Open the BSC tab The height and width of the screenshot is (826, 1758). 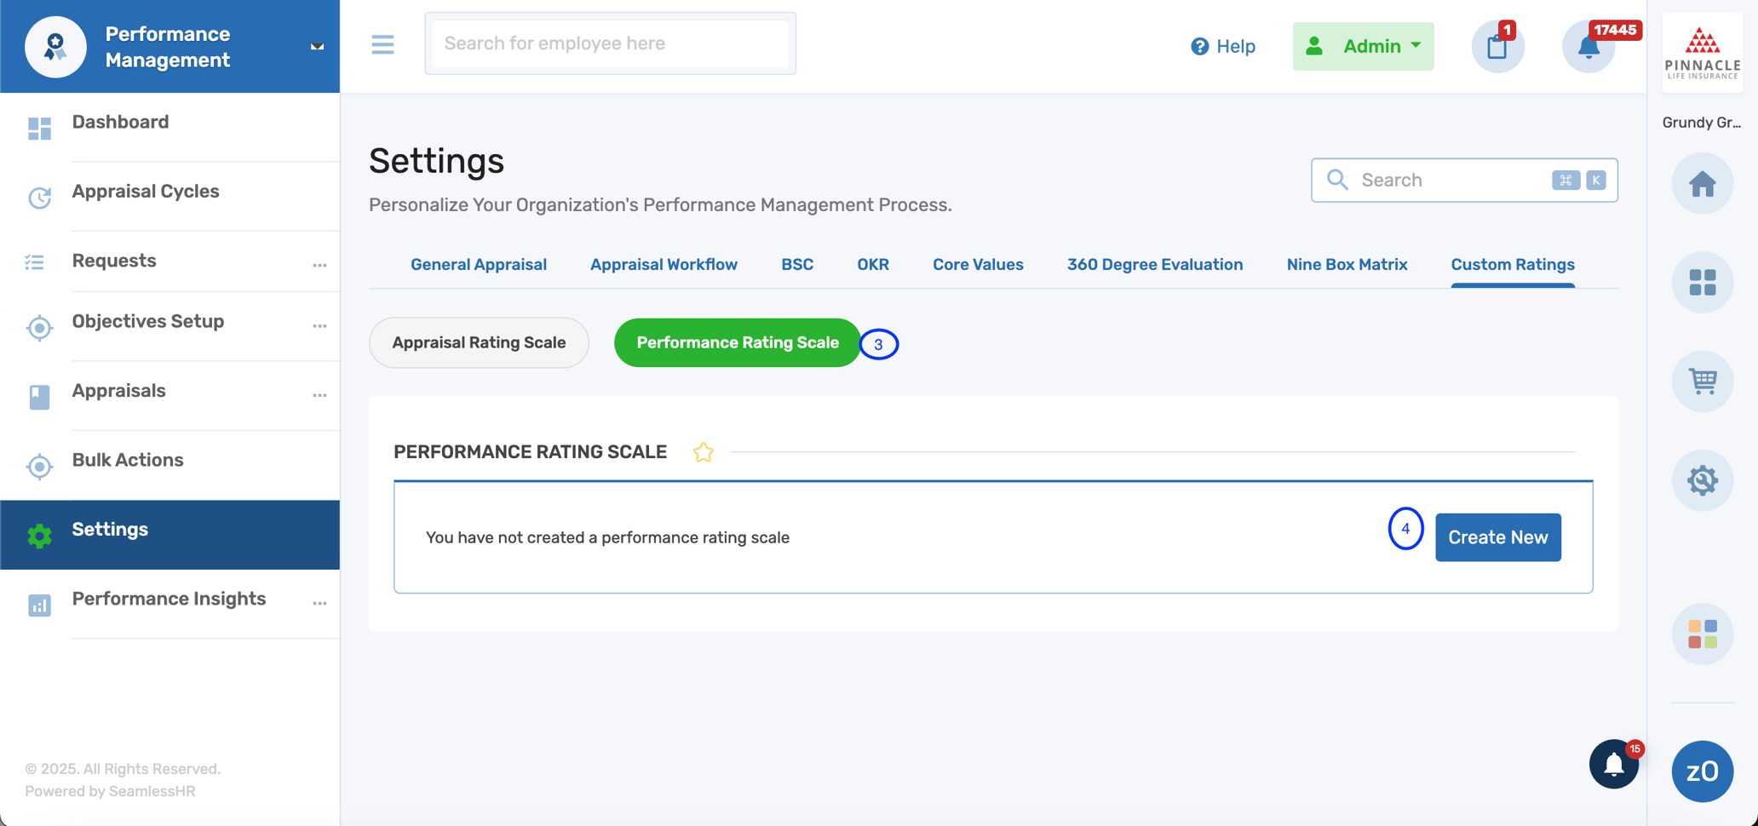coord(797,265)
